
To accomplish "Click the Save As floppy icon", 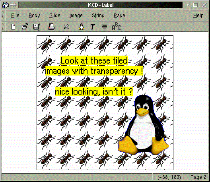I will click(x=37, y=27).
